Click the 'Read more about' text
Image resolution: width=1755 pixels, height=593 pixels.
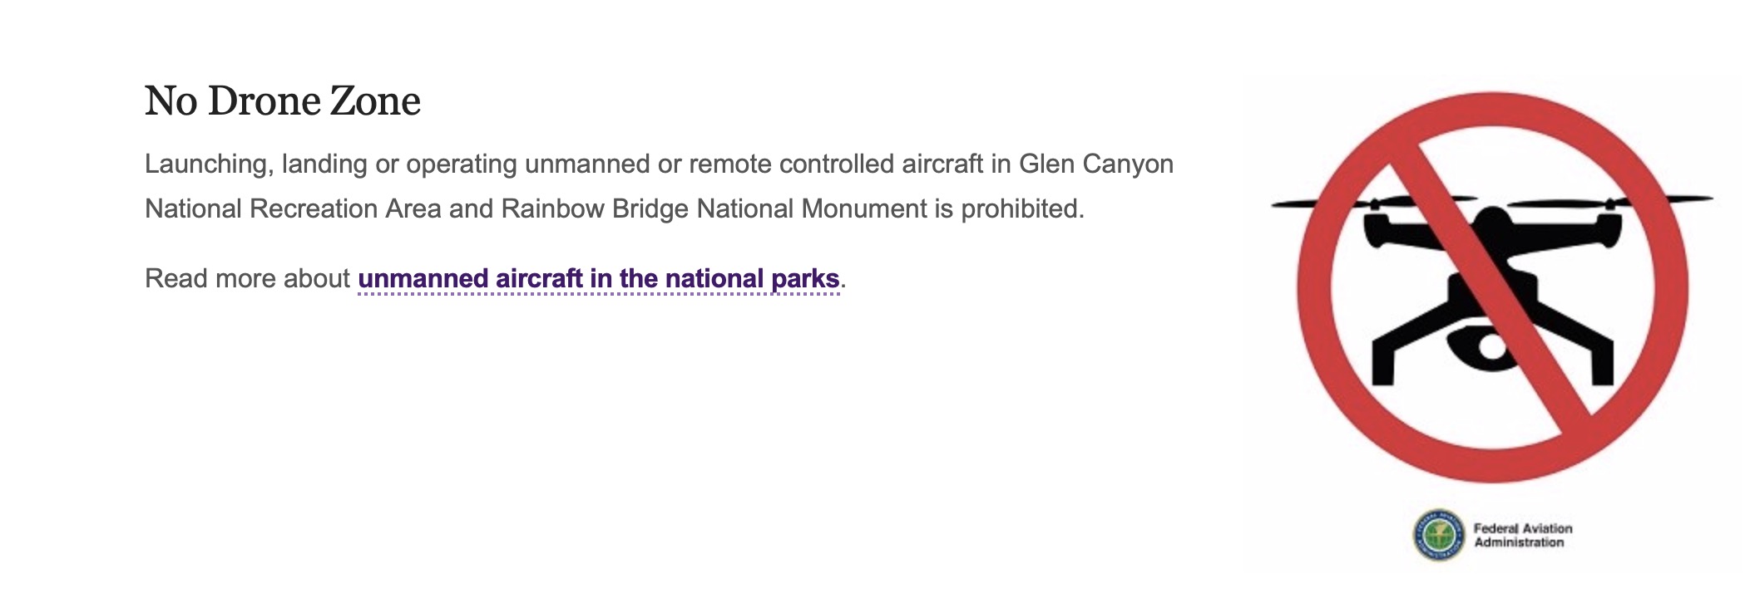click(247, 278)
